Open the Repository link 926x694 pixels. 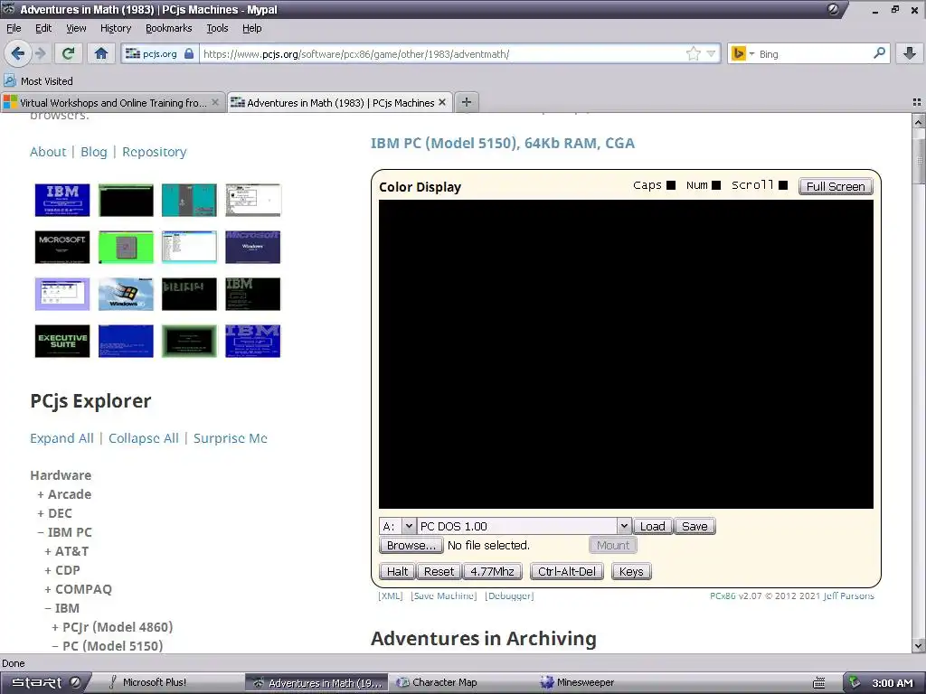tap(154, 152)
